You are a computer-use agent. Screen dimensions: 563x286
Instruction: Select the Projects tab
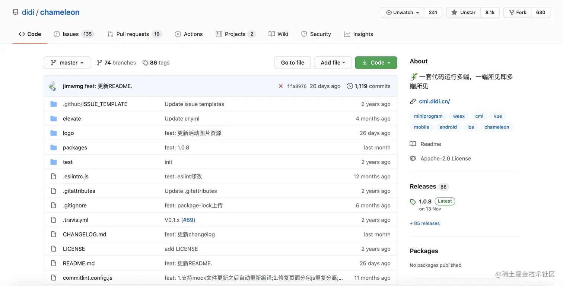click(x=236, y=34)
